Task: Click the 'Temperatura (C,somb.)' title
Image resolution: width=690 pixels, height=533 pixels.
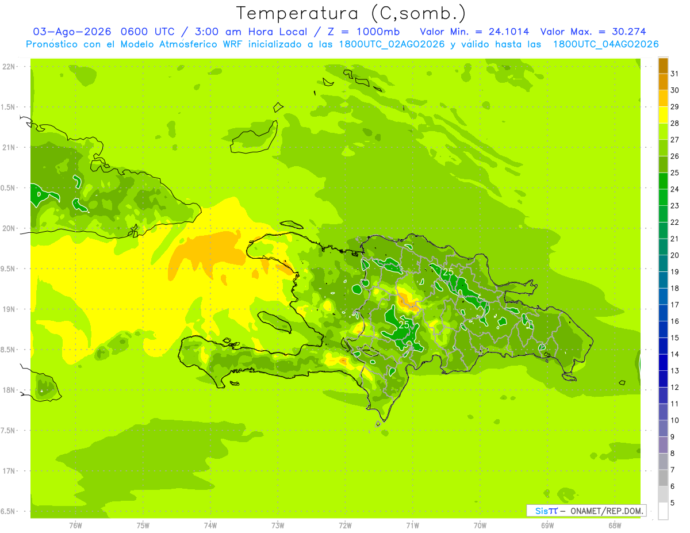Action: [351, 13]
